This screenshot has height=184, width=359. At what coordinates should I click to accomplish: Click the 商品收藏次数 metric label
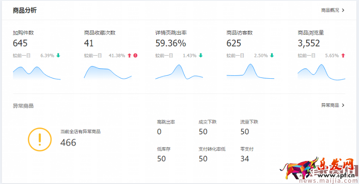click(100, 33)
